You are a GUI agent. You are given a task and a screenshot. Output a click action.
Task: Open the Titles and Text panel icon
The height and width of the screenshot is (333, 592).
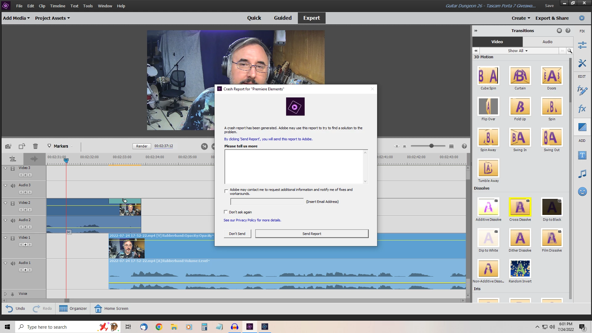(x=582, y=155)
